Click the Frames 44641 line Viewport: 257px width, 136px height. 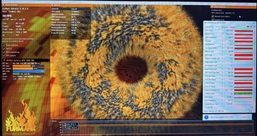pos(12,26)
